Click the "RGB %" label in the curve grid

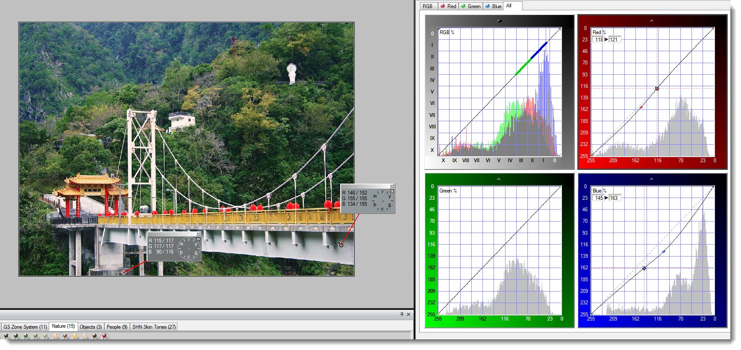(447, 32)
